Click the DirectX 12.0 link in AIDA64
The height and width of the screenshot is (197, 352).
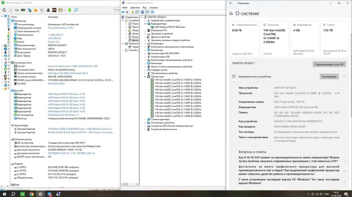tap(54, 42)
